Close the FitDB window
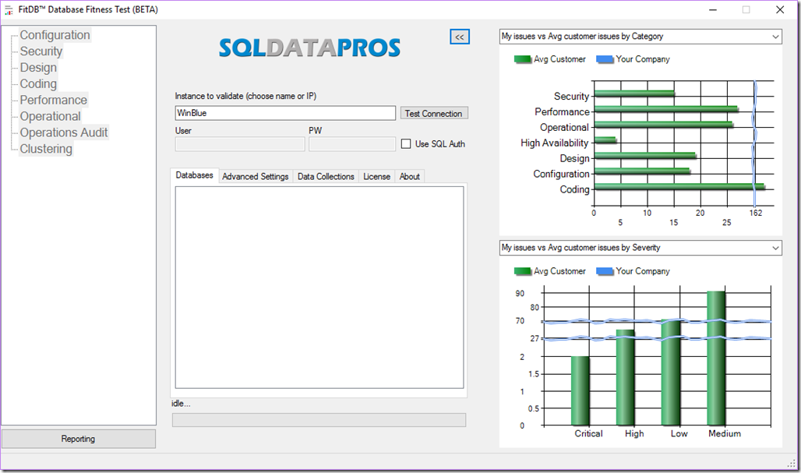801x473 pixels. [x=780, y=9]
